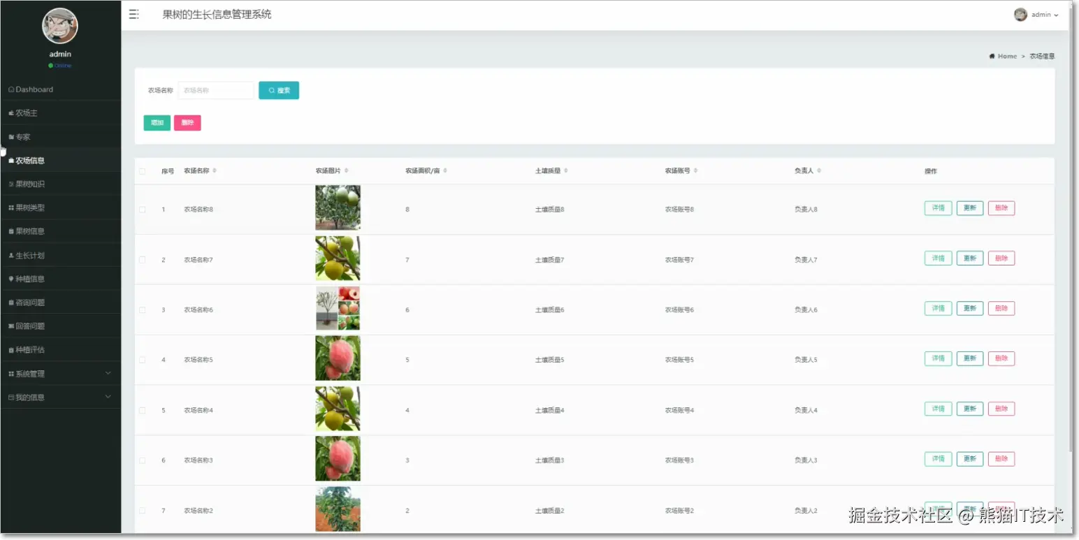
Task: Expand the 系统管理 sidebar submenu
Action: [60, 374]
